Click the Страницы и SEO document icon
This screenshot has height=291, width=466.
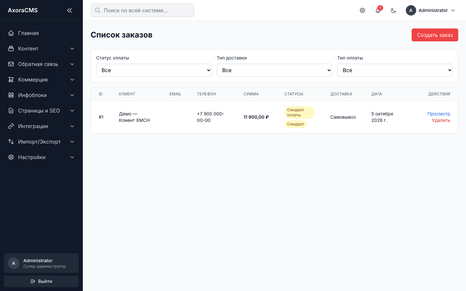(11, 111)
